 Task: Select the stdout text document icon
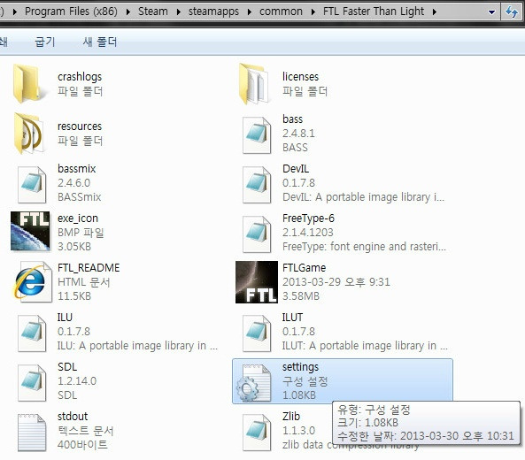pyautogui.click(x=32, y=433)
